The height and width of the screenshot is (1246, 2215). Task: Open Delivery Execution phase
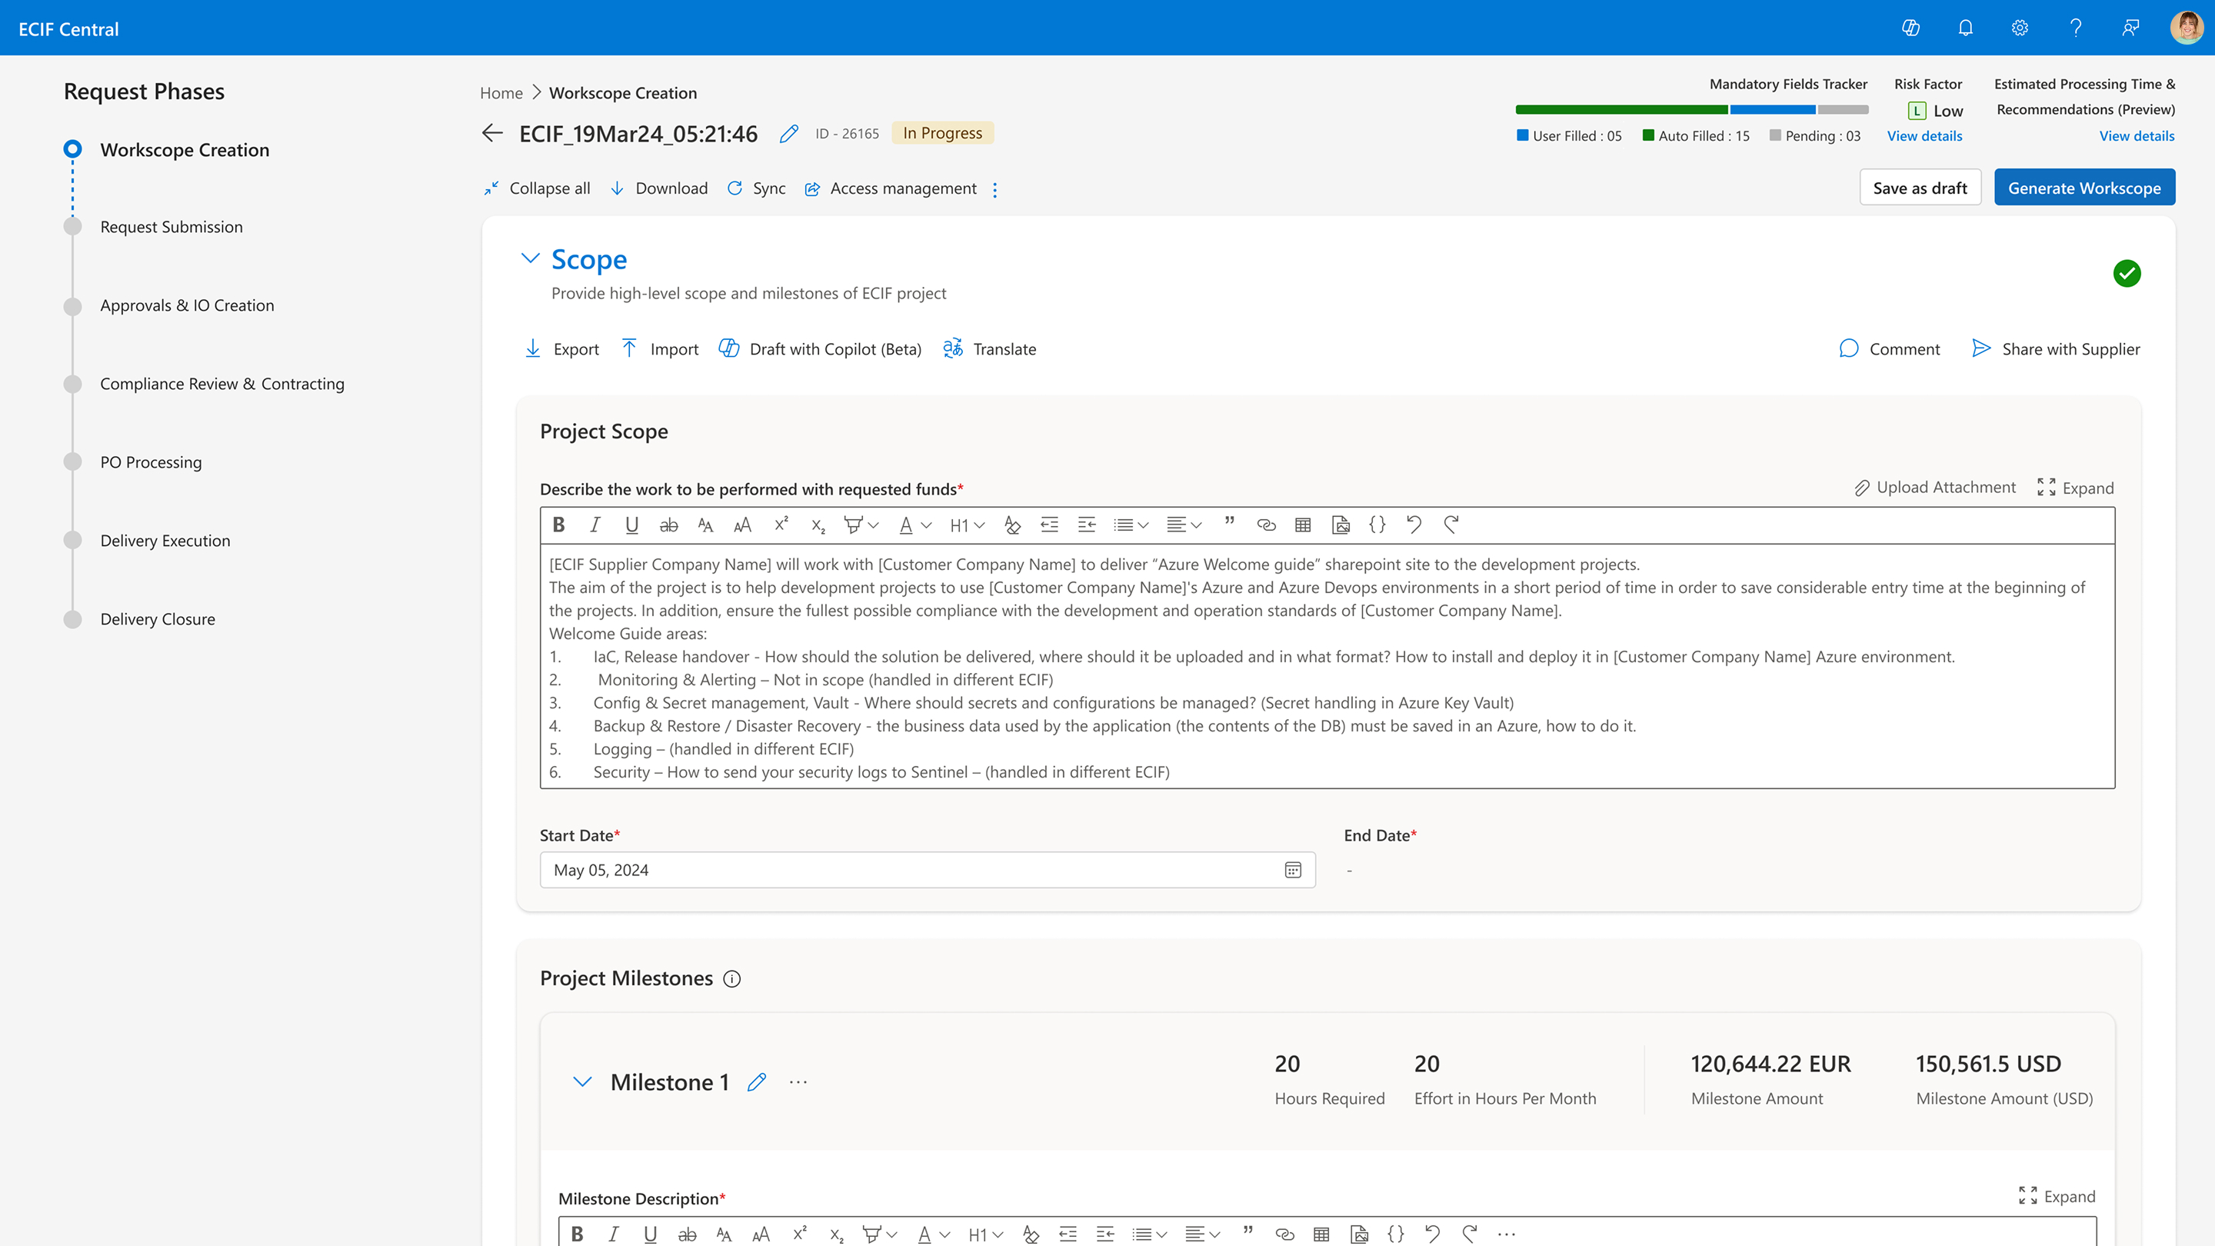tap(165, 541)
